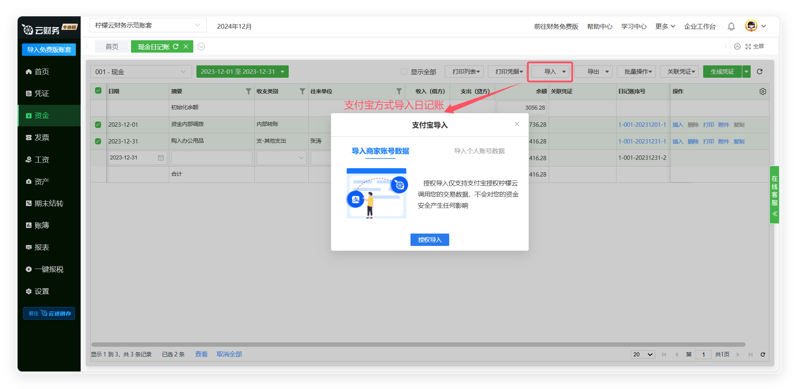
Task: Close the 支付宝导入 dialog
Action: coord(517,124)
